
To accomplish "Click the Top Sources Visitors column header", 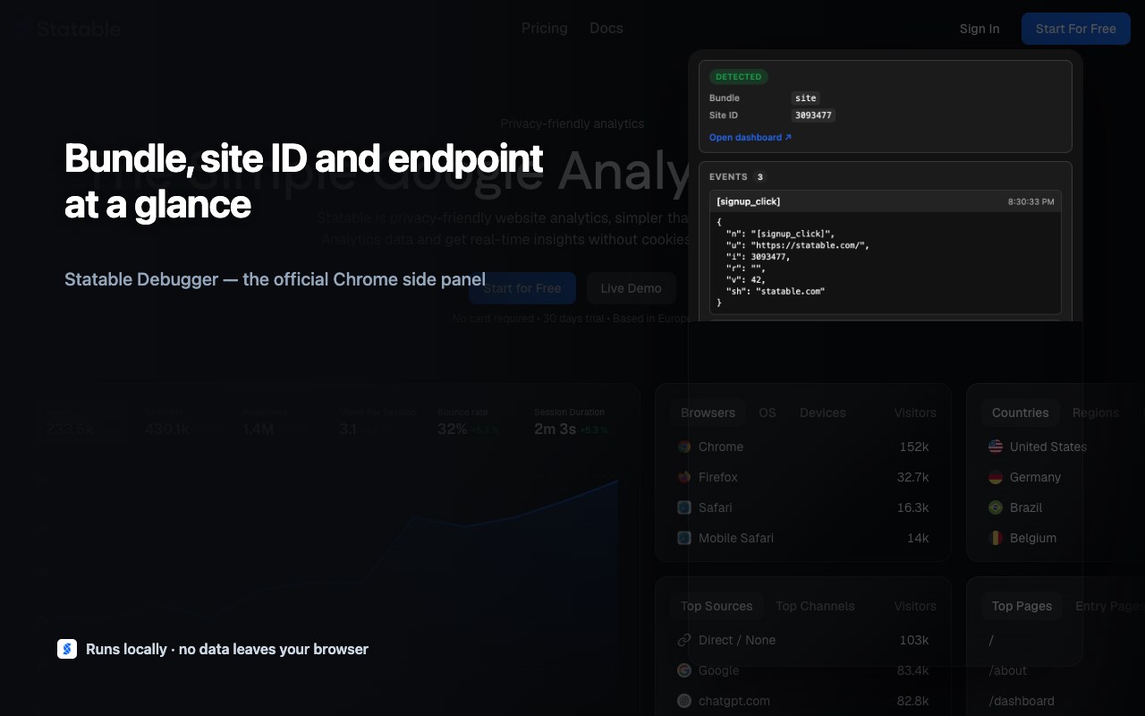I will [x=915, y=606].
